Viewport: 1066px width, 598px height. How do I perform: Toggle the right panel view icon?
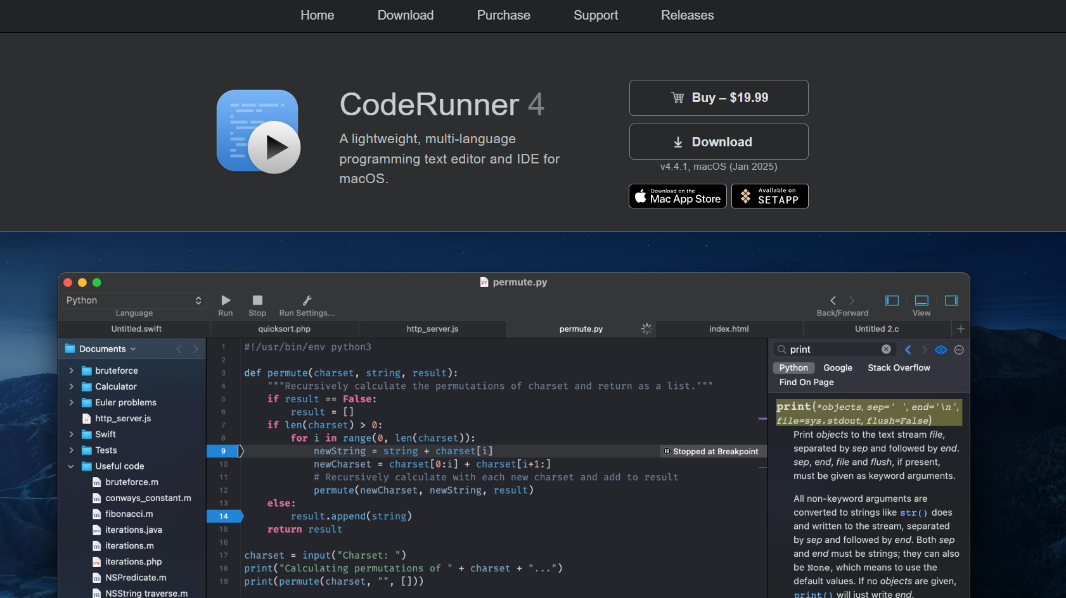tap(951, 301)
